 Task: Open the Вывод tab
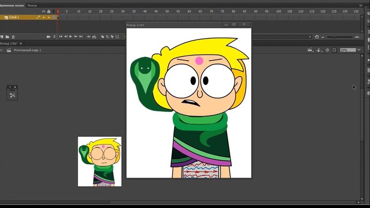coord(32,6)
